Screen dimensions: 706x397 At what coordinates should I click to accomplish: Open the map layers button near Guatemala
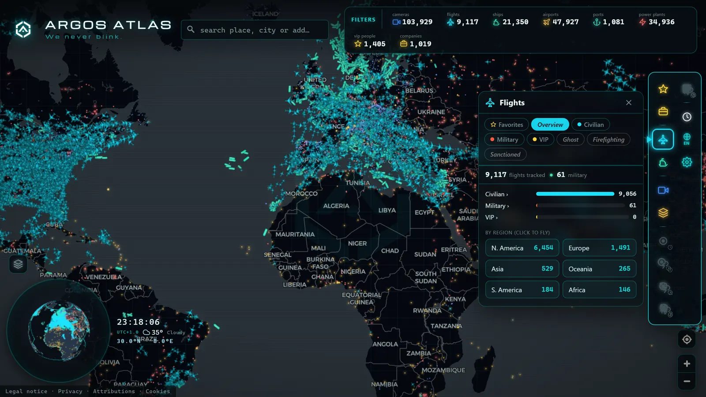coord(18,264)
